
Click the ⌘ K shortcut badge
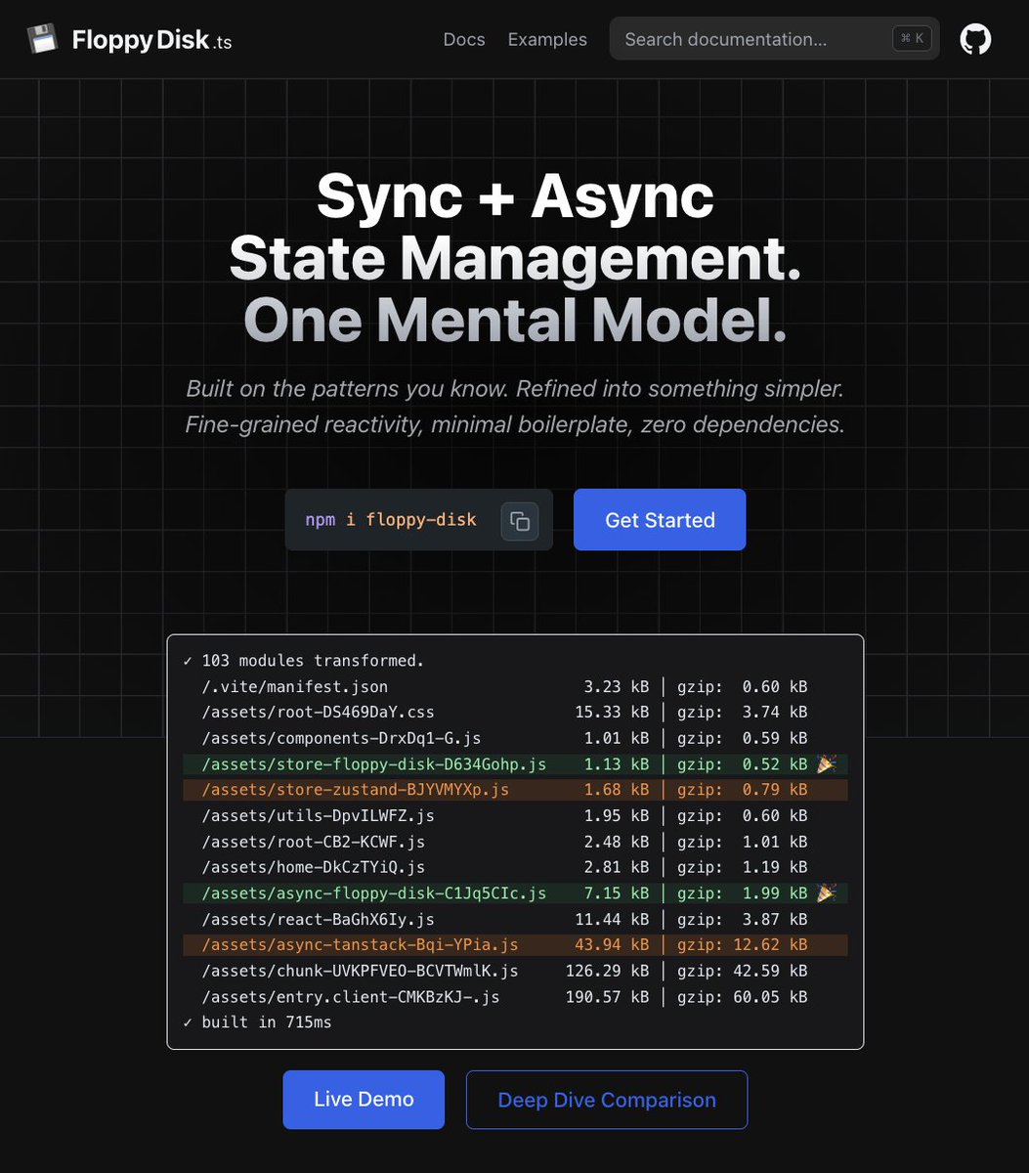[912, 38]
